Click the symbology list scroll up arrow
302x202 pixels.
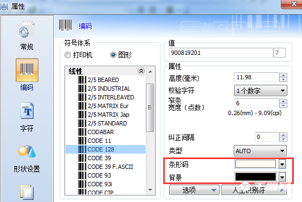pos(150,72)
